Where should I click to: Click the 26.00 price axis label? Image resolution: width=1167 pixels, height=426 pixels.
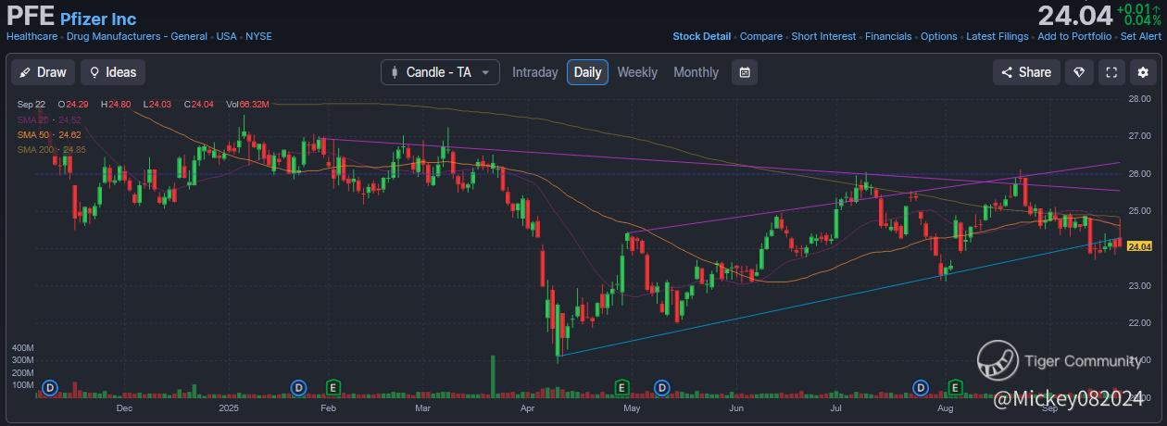(x=1139, y=174)
